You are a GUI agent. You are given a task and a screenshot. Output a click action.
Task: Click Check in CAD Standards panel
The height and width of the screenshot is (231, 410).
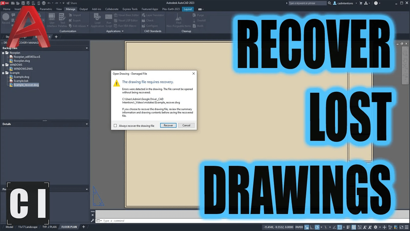click(147, 21)
